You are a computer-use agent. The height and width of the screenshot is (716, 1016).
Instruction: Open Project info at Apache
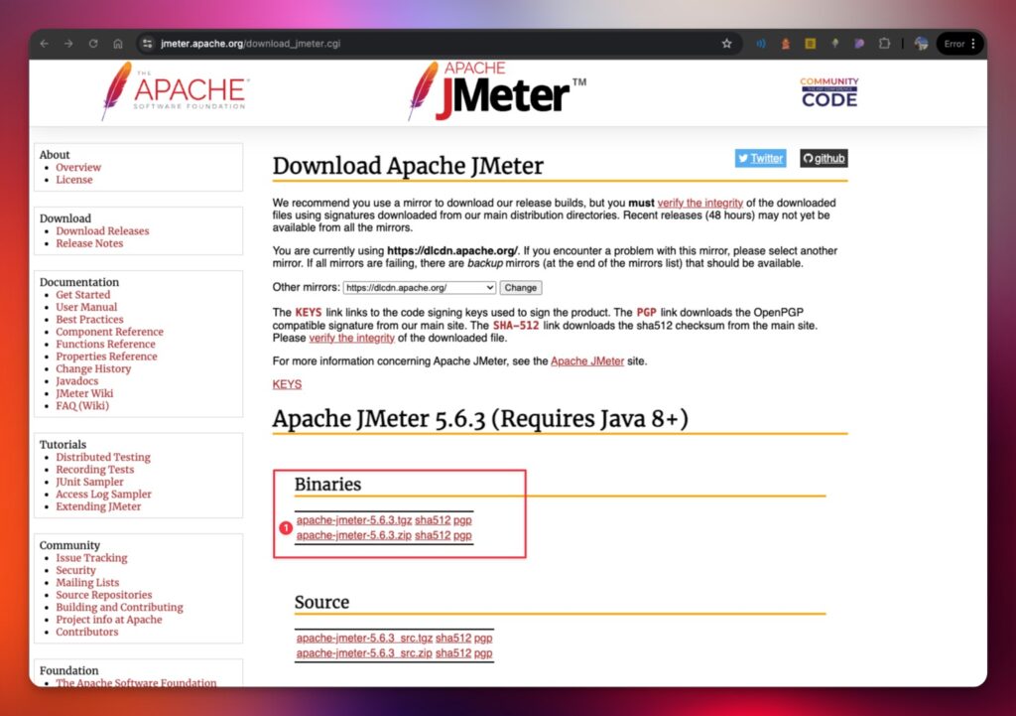[x=109, y=620]
